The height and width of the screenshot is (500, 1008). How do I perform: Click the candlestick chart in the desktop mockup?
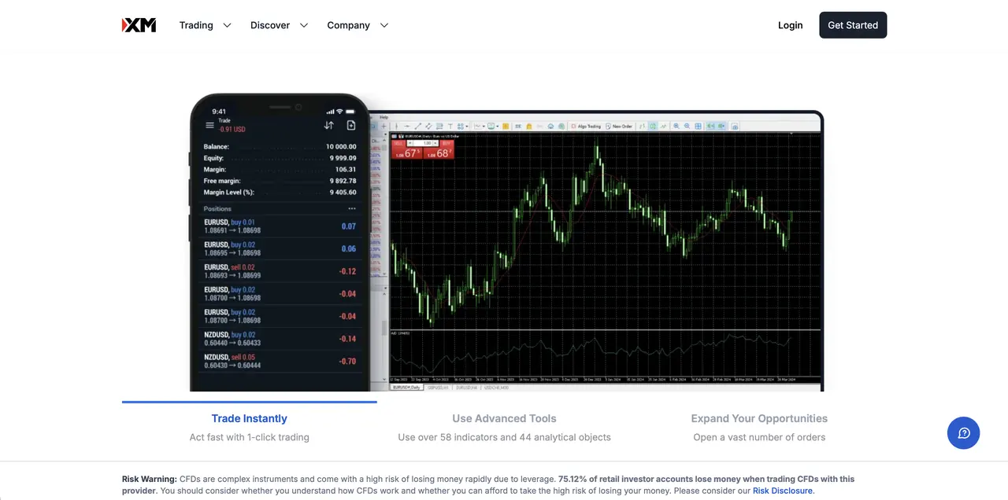(606, 232)
